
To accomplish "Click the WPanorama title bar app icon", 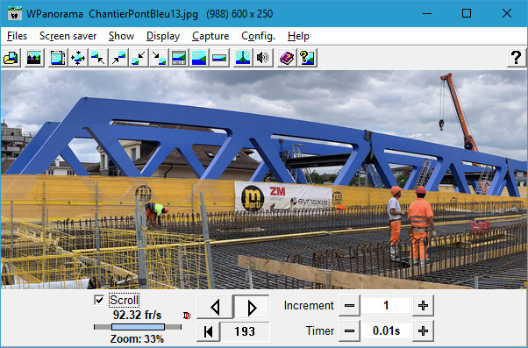I will 15,14.
